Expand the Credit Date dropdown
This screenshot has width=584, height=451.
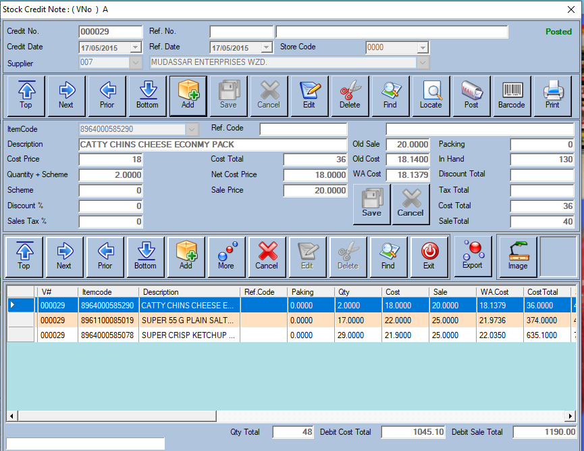(136, 47)
